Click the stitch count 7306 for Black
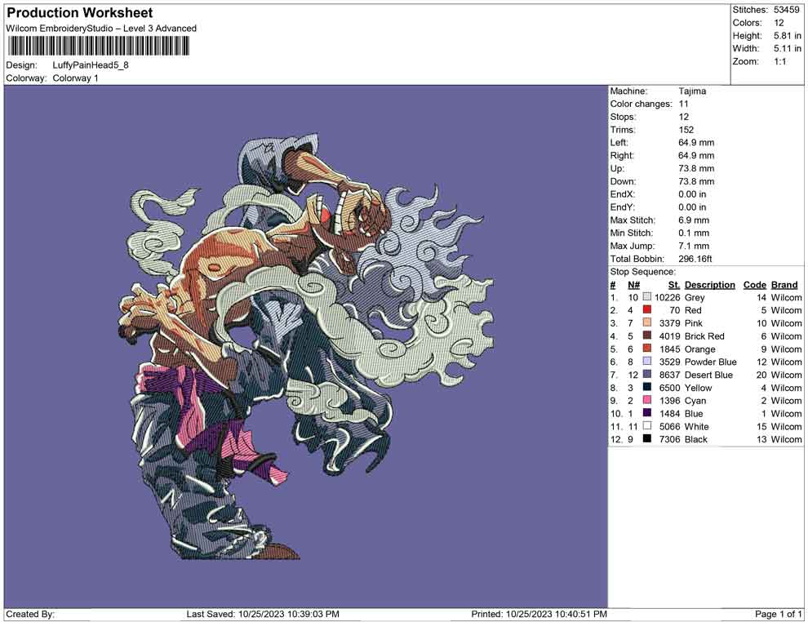Viewport: 808px width, 622px height. click(x=670, y=439)
